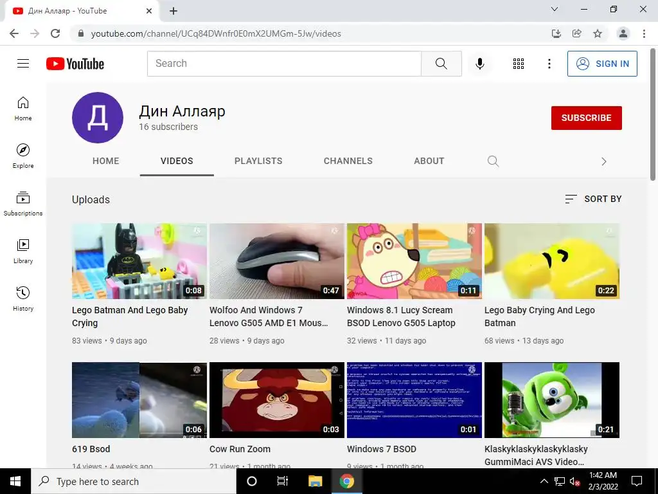Show hidden system tray icons
Screen dimensions: 658x494
point(544,481)
